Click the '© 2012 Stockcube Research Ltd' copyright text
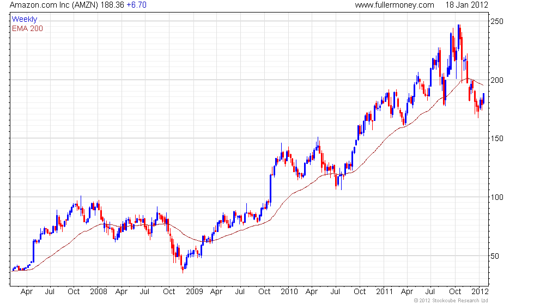 tap(451, 301)
